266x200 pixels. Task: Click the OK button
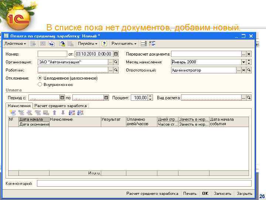[x=205, y=194]
